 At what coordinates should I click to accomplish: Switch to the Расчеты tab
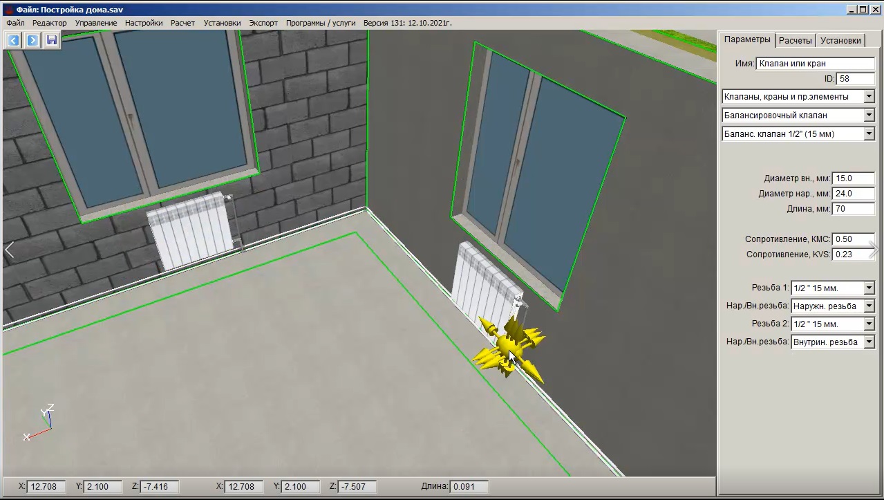pyautogui.click(x=796, y=41)
